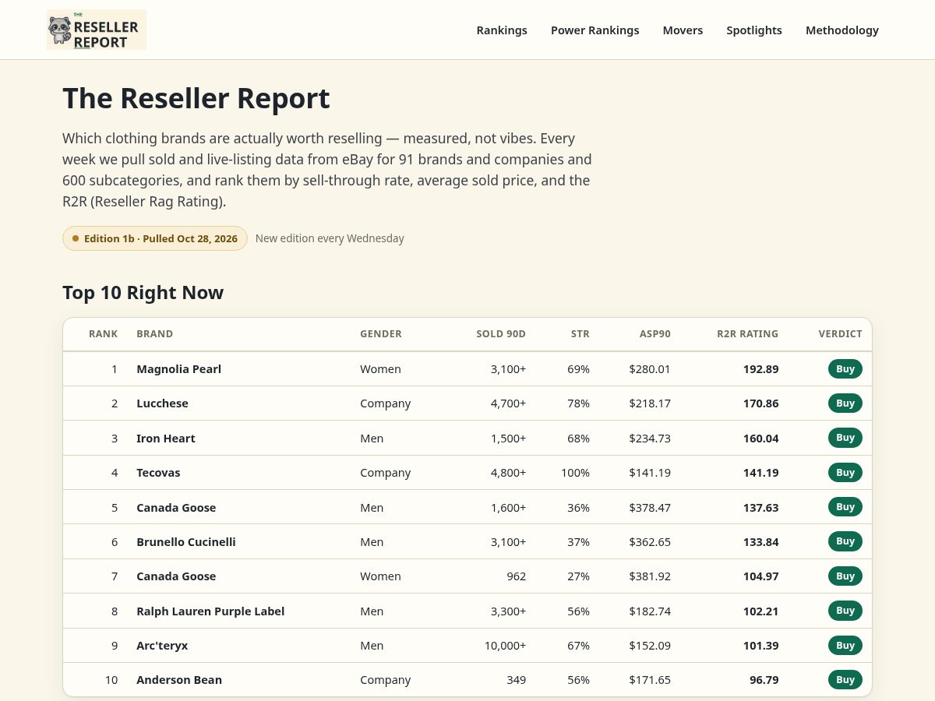Click the Buy badge in the 137.63 row
Viewport: 935px width, 701px height.
coord(845,507)
